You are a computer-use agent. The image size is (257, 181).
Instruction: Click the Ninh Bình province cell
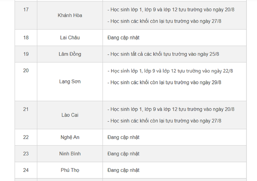coord(70,154)
